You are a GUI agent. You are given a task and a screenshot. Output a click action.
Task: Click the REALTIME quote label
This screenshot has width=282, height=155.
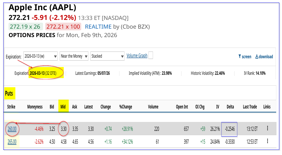98,27
